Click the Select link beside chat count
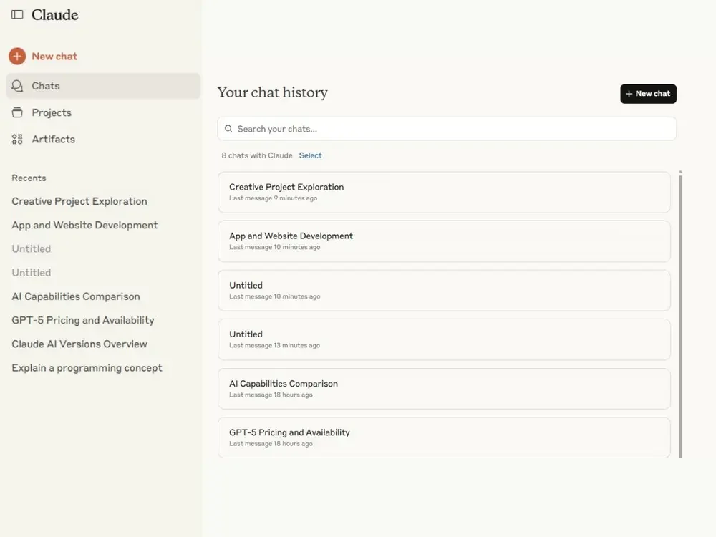The width and height of the screenshot is (716, 537). [310, 155]
